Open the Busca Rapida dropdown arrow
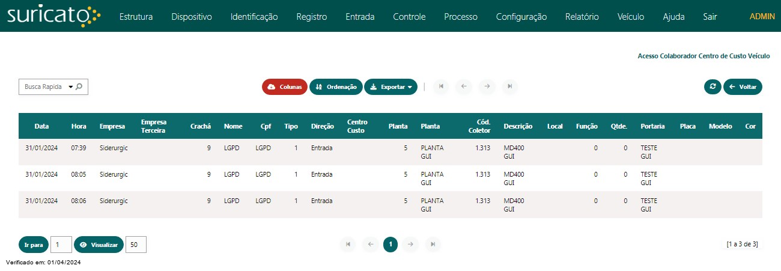This screenshot has height=271, width=781. click(70, 87)
